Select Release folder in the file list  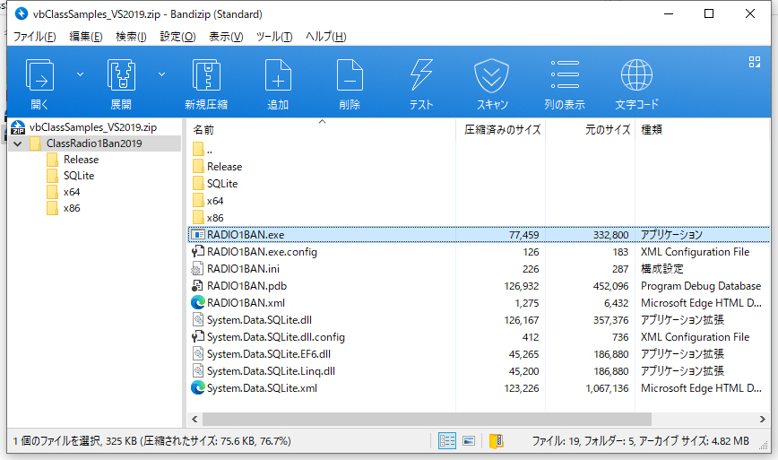click(224, 167)
